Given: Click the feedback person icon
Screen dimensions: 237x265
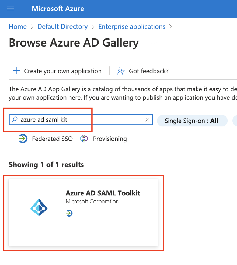Looking at the screenshot, I should point(121,71).
